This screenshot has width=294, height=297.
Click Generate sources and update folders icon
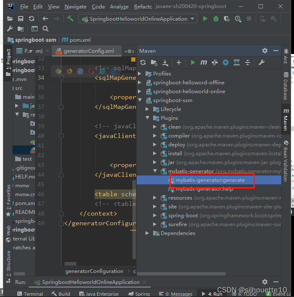click(154, 62)
